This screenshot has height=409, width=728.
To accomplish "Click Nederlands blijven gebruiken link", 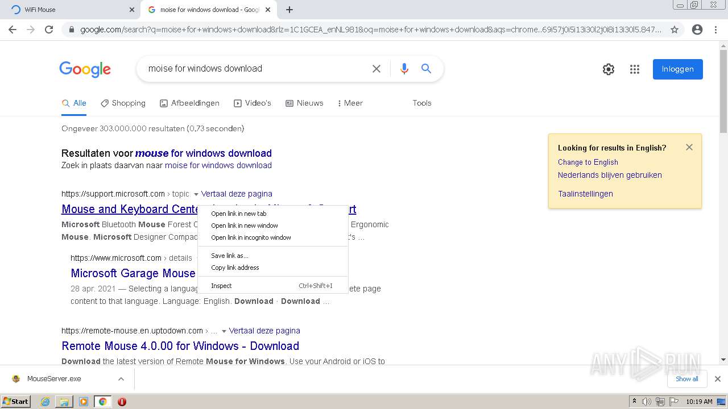I will 610,176.
